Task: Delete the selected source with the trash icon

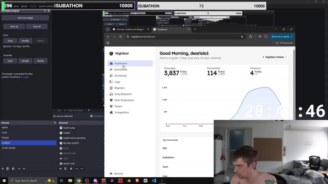Action: click(x=65, y=169)
